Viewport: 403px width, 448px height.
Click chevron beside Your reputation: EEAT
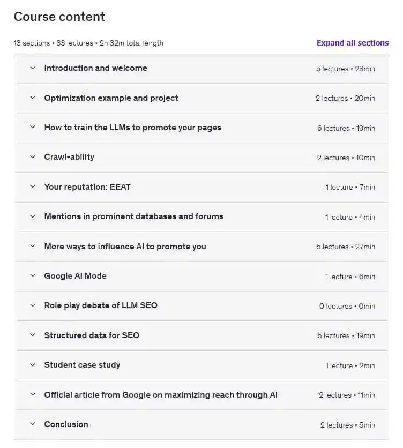33,187
